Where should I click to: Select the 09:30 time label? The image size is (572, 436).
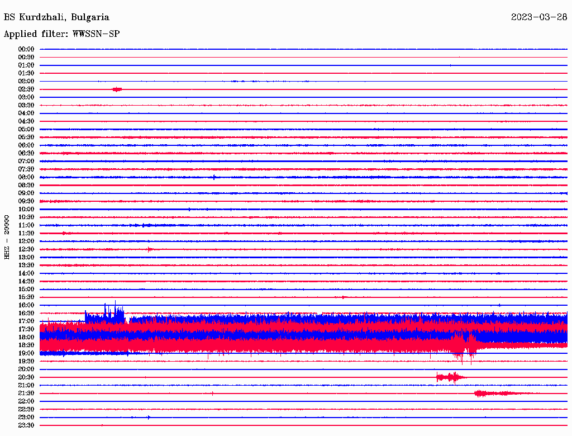point(26,201)
